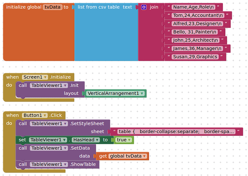The width and height of the screenshot is (248, 176).
Task: Edit the "John,25,Architect\n" text string
Action: (x=196, y=40)
